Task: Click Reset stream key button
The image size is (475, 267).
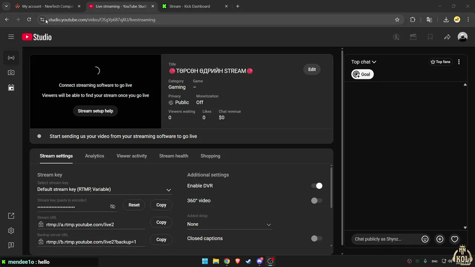Action: pos(134,205)
